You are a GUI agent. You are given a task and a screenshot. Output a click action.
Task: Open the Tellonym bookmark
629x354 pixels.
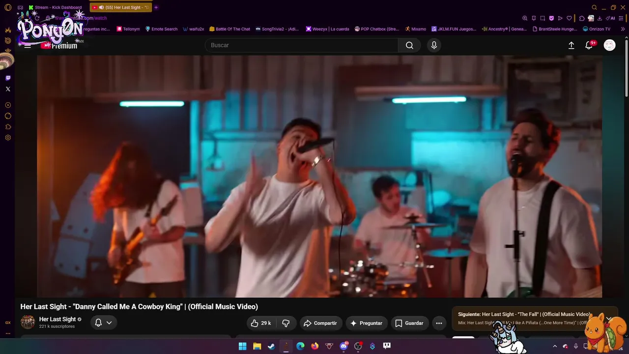pos(128,29)
